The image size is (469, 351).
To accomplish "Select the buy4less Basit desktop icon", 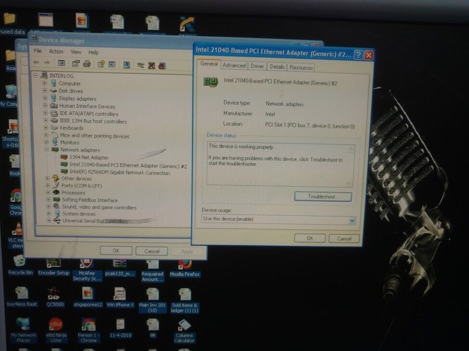I will pos(22,296).
